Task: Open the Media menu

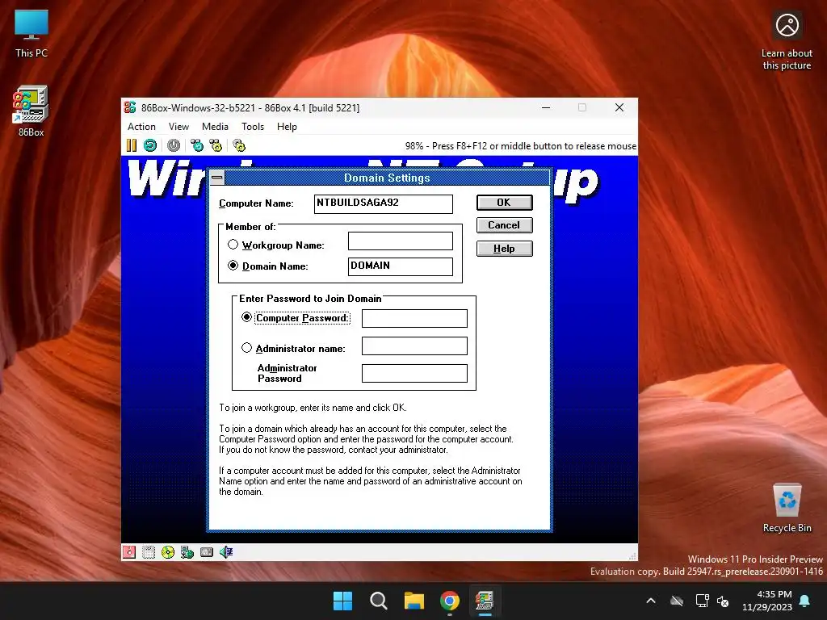Action: click(215, 127)
